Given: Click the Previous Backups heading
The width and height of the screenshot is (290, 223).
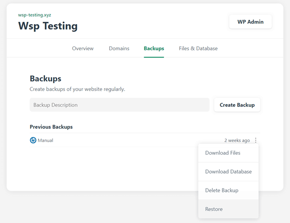Looking at the screenshot, I should (51, 127).
